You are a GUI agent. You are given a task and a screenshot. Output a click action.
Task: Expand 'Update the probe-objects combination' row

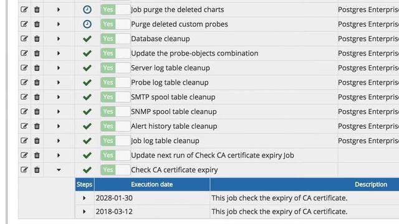[59, 54]
